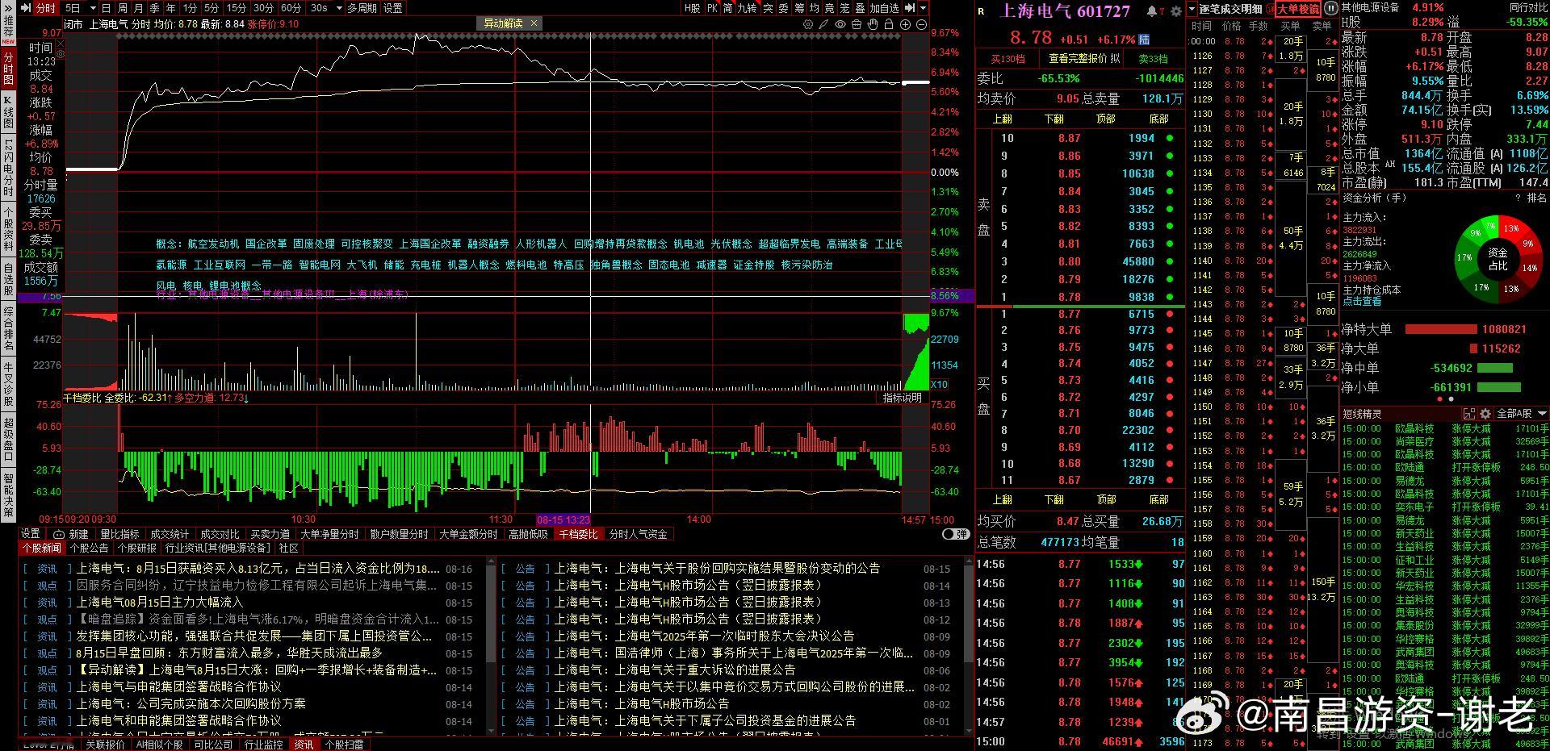Click the alert bell icon beside 601727
The image size is (1550, 751).
coord(1151,11)
